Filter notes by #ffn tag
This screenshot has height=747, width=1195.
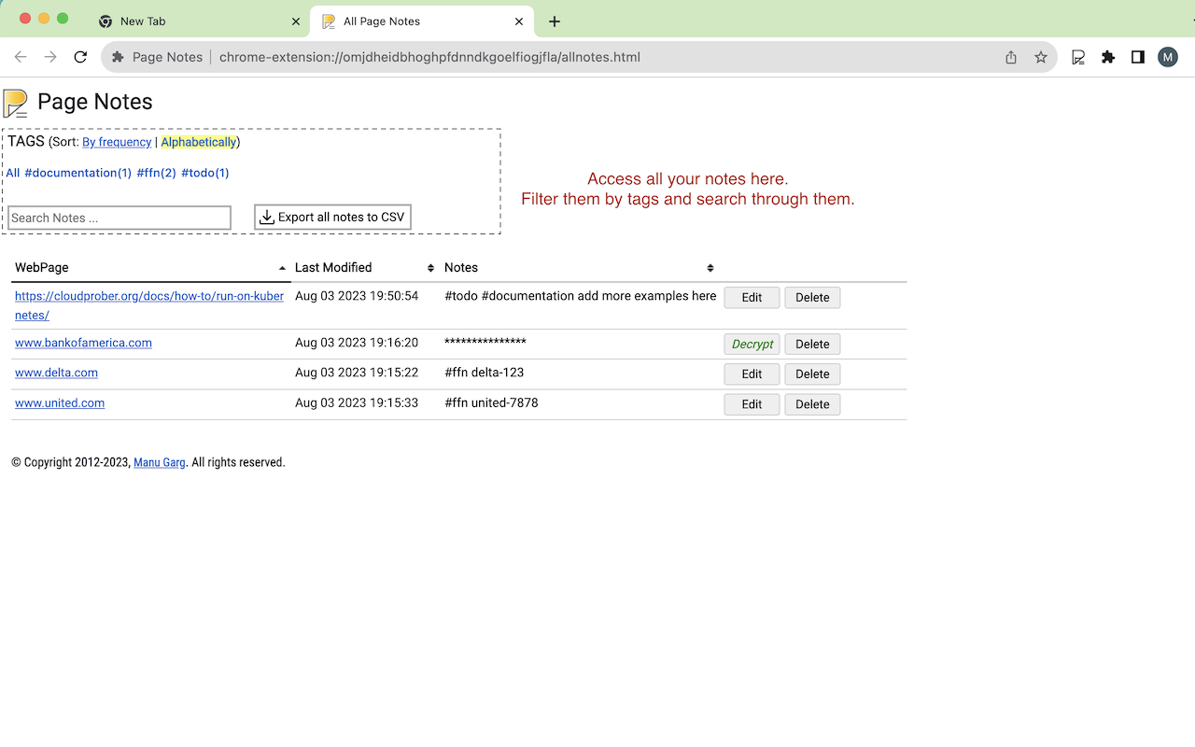[x=156, y=173]
